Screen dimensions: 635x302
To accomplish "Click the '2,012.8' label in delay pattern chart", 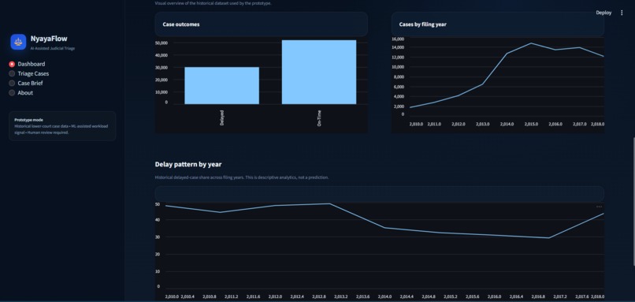I will pos(319,296).
